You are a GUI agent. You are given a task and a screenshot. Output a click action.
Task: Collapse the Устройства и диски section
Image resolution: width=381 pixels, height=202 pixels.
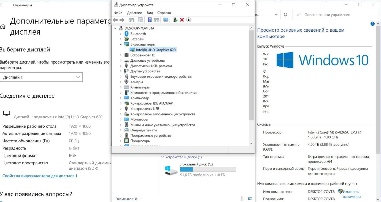click(x=163, y=157)
